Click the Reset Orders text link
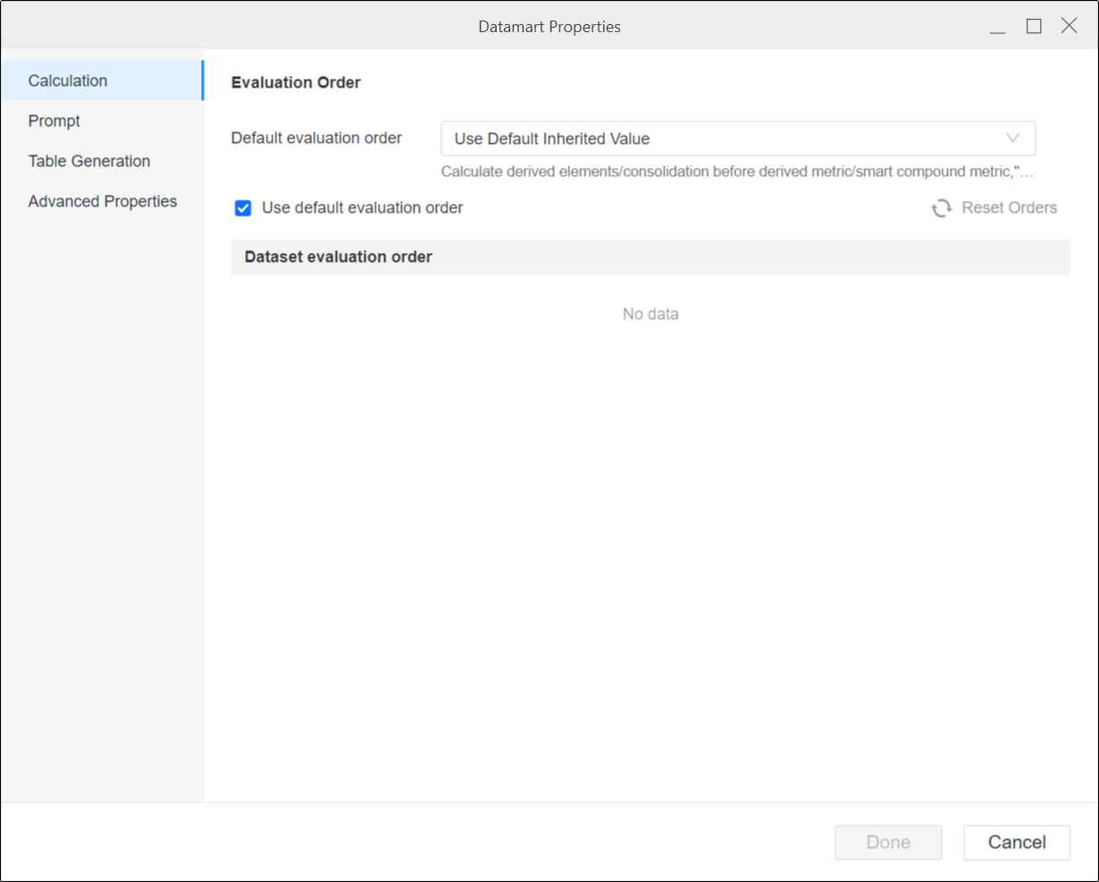The height and width of the screenshot is (882, 1099). [x=1009, y=208]
